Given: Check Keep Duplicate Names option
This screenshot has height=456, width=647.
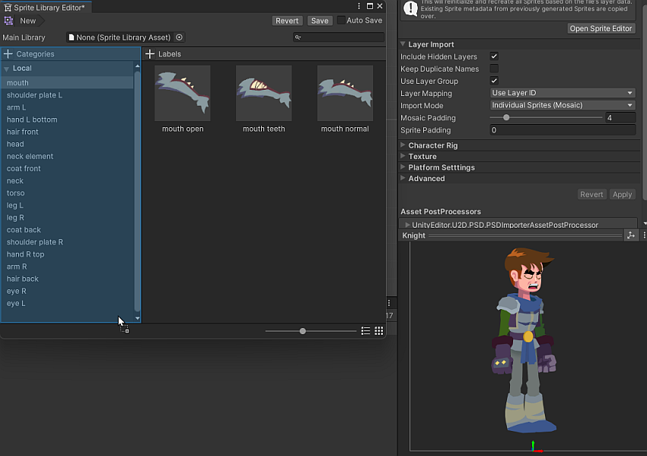Looking at the screenshot, I should pos(494,69).
